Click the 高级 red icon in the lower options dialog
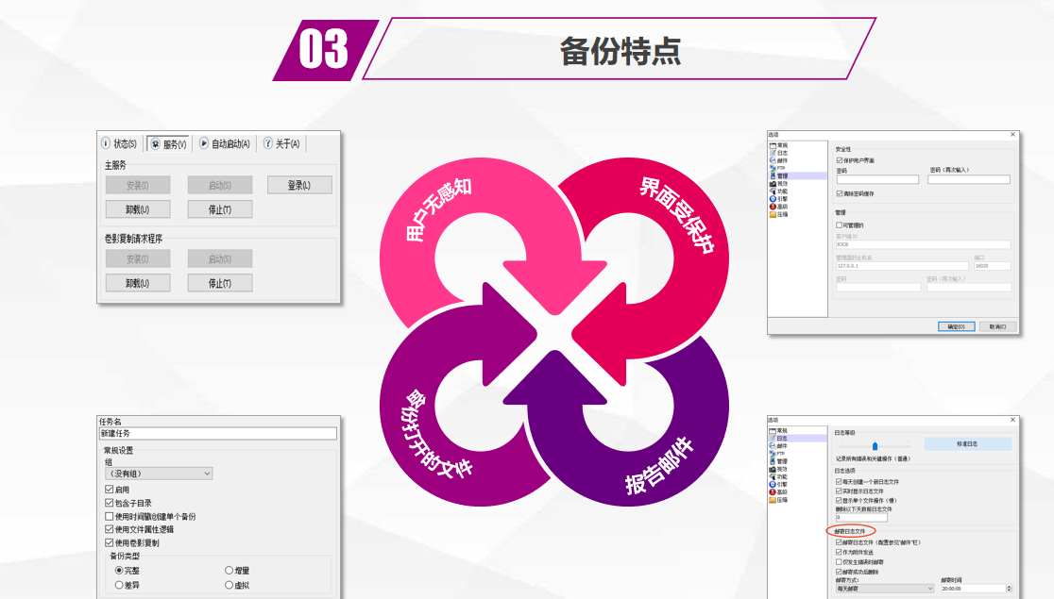 tap(773, 491)
